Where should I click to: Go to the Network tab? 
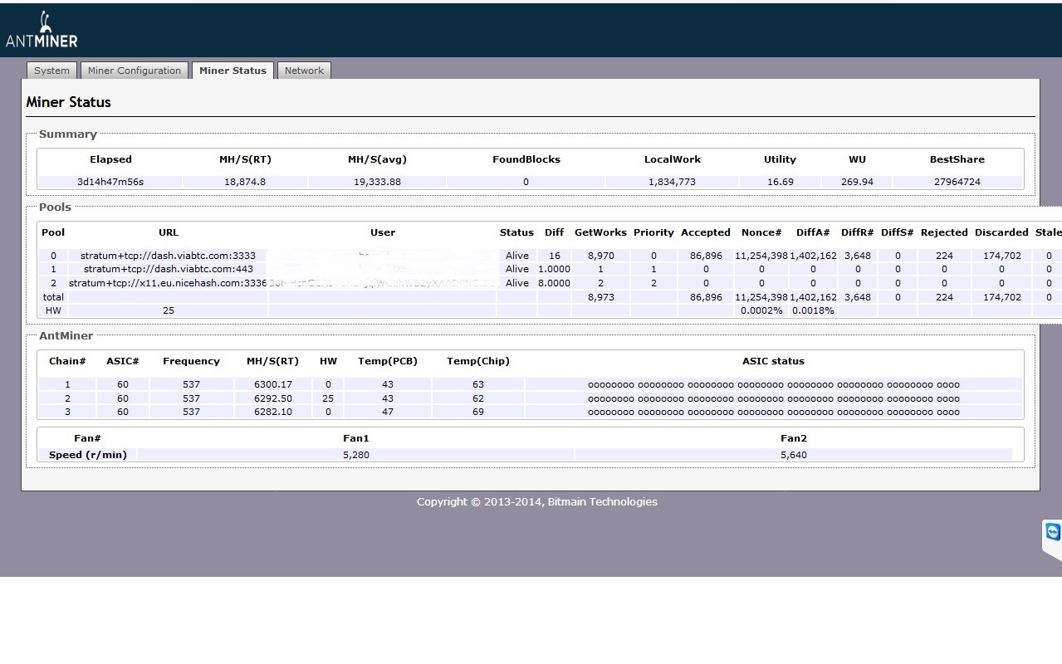point(304,71)
